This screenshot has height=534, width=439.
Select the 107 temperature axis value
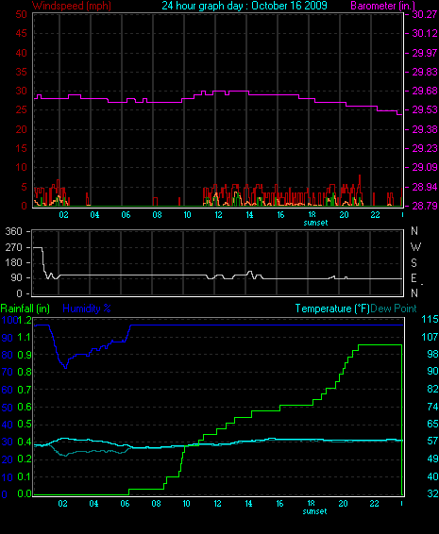[x=430, y=337]
